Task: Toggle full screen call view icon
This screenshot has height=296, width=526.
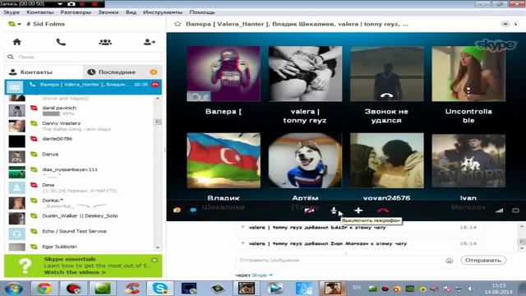Action: (x=515, y=210)
